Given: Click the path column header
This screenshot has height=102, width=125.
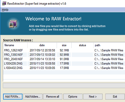Looking at the screenshot, I should (109, 45).
